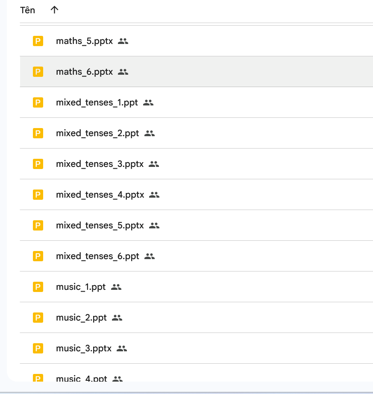Click the shared icon beside mixed_tenses_4.pptx
Screen dimensions: 373x394
pos(154,195)
